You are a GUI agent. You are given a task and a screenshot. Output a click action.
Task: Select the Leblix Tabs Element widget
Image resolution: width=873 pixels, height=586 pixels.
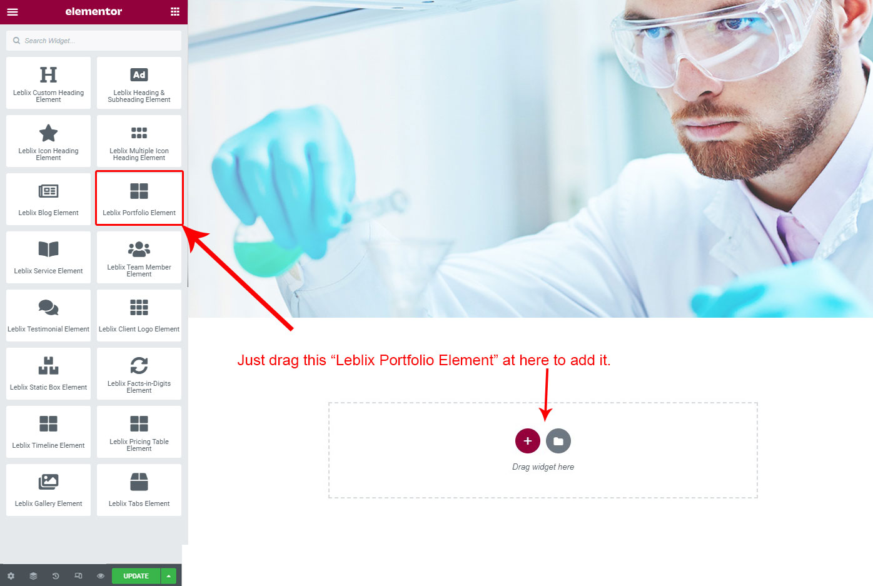pyautogui.click(x=139, y=490)
